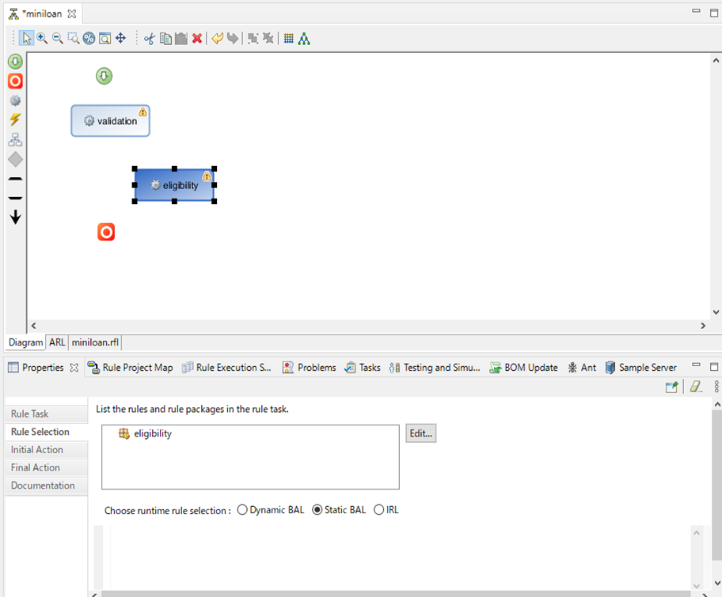Click the properties eraser clear icon
This screenshot has width=722, height=597.
click(696, 387)
